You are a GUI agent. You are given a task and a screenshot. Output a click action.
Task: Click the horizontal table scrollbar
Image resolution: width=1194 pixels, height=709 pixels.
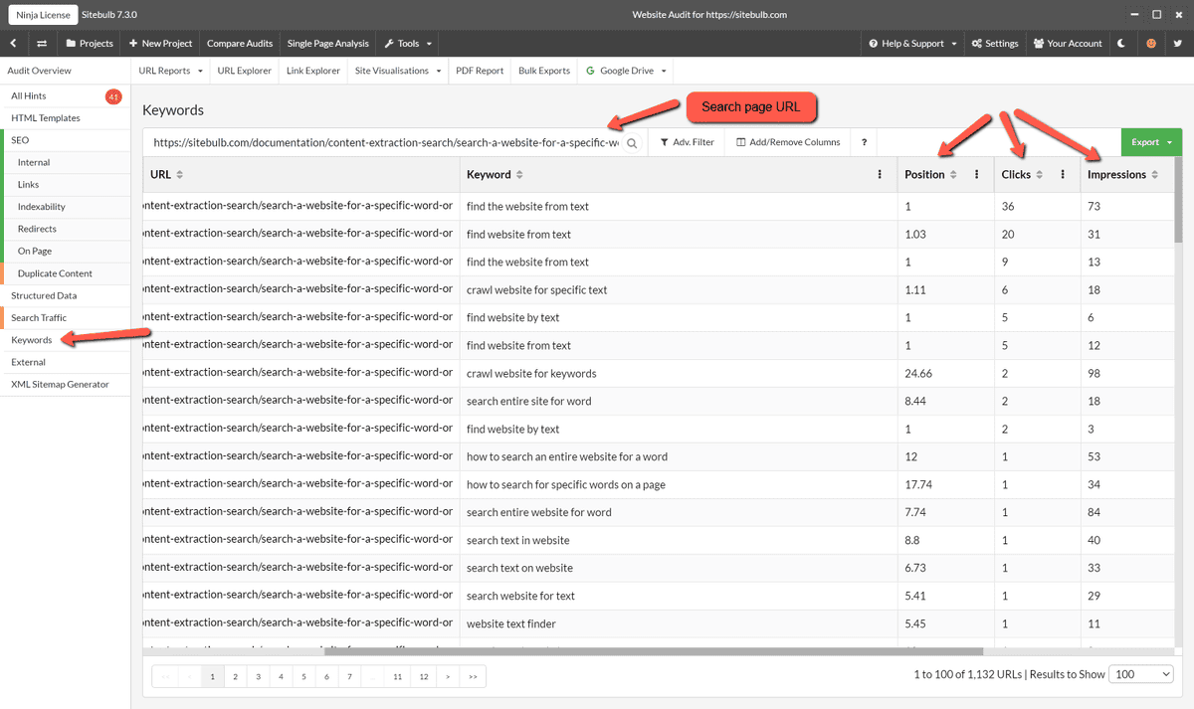pyautogui.click(x=654, y=651)
